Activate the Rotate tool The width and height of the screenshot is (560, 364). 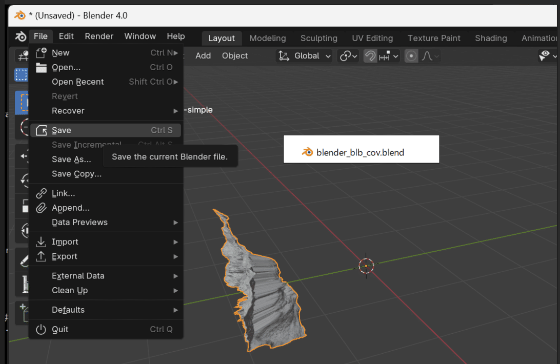[23, 180]
